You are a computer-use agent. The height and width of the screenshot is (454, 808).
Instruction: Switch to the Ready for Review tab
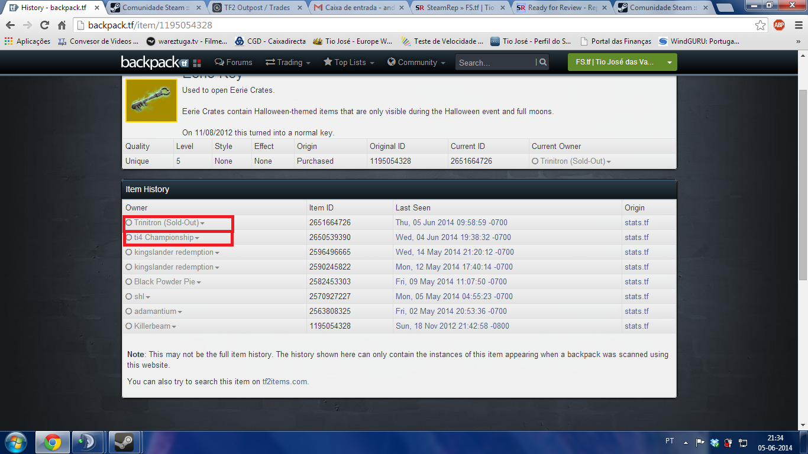pyautogui.click(x=562, y=8)
